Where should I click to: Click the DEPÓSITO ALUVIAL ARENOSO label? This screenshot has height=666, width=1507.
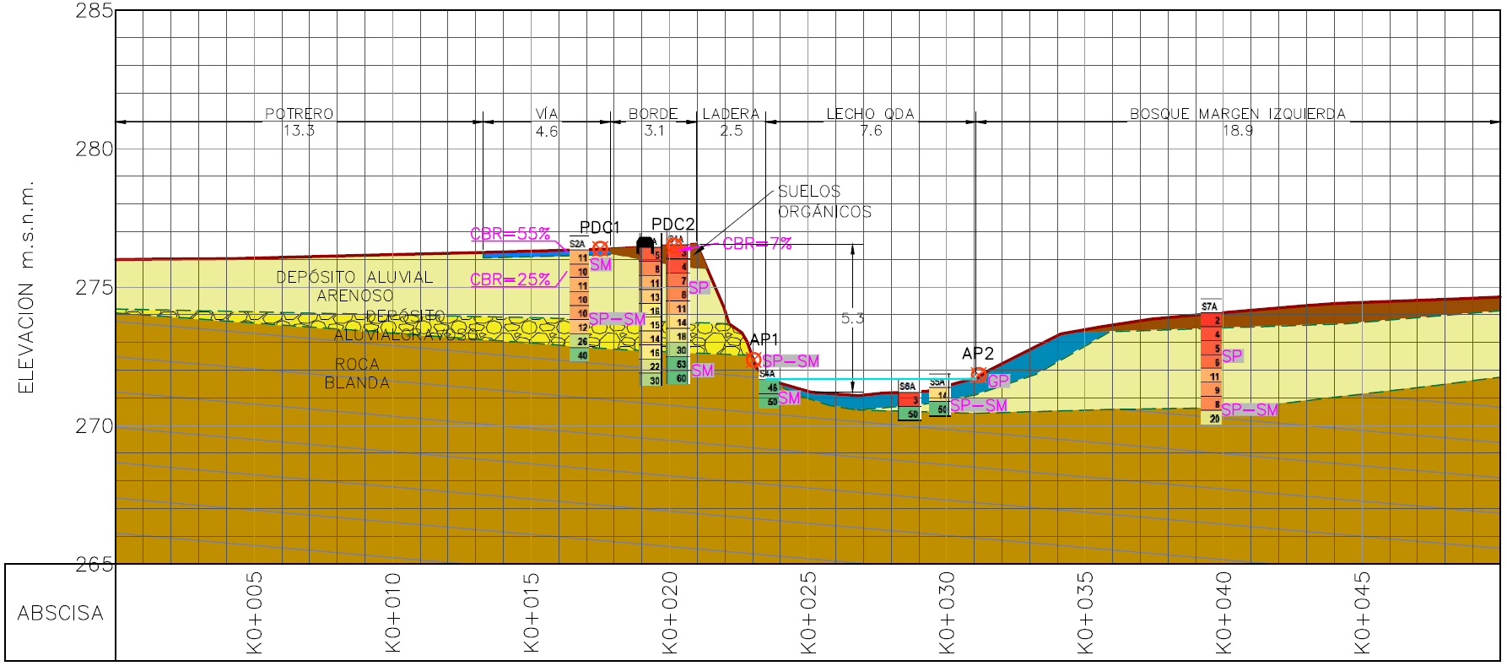point(354,286)
